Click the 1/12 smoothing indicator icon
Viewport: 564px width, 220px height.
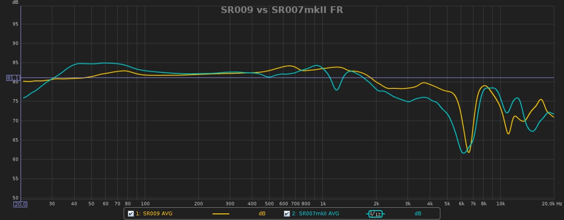pos(375,214)
